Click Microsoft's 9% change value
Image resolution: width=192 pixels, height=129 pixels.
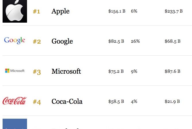[x=134, y=71]
